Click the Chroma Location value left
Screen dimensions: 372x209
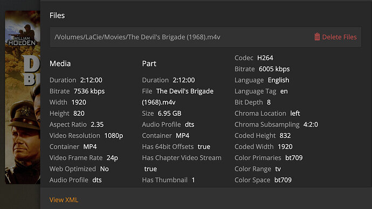(x=295, y=114)
